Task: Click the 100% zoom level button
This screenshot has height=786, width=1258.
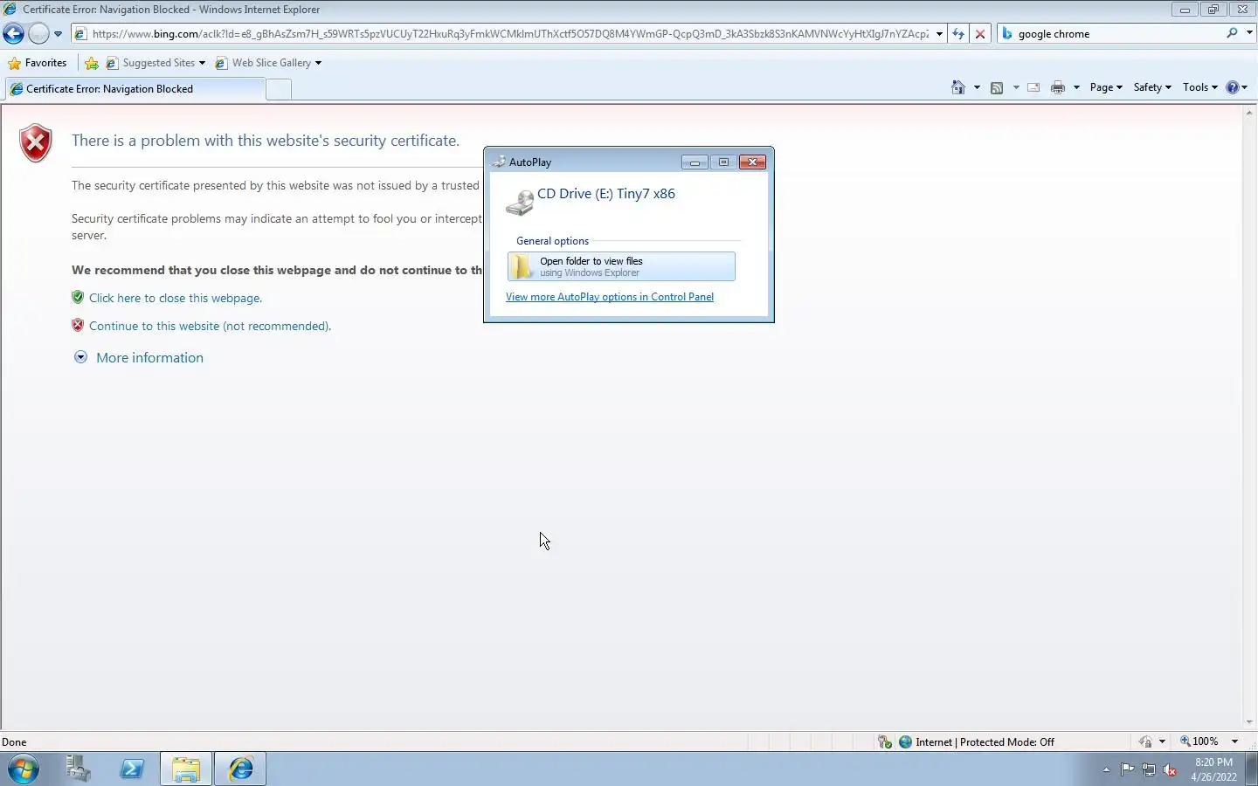Action: click(x=1199, y=741)
